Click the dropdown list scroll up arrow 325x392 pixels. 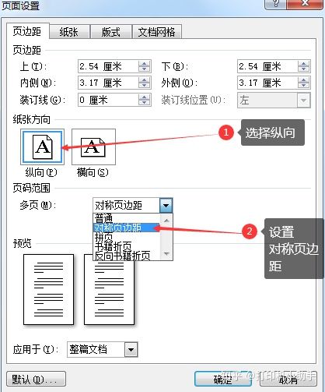166,221
